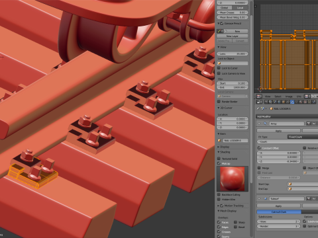
Task: Toggle Array modifier viewport visibility icon
Action: [314, 124]
